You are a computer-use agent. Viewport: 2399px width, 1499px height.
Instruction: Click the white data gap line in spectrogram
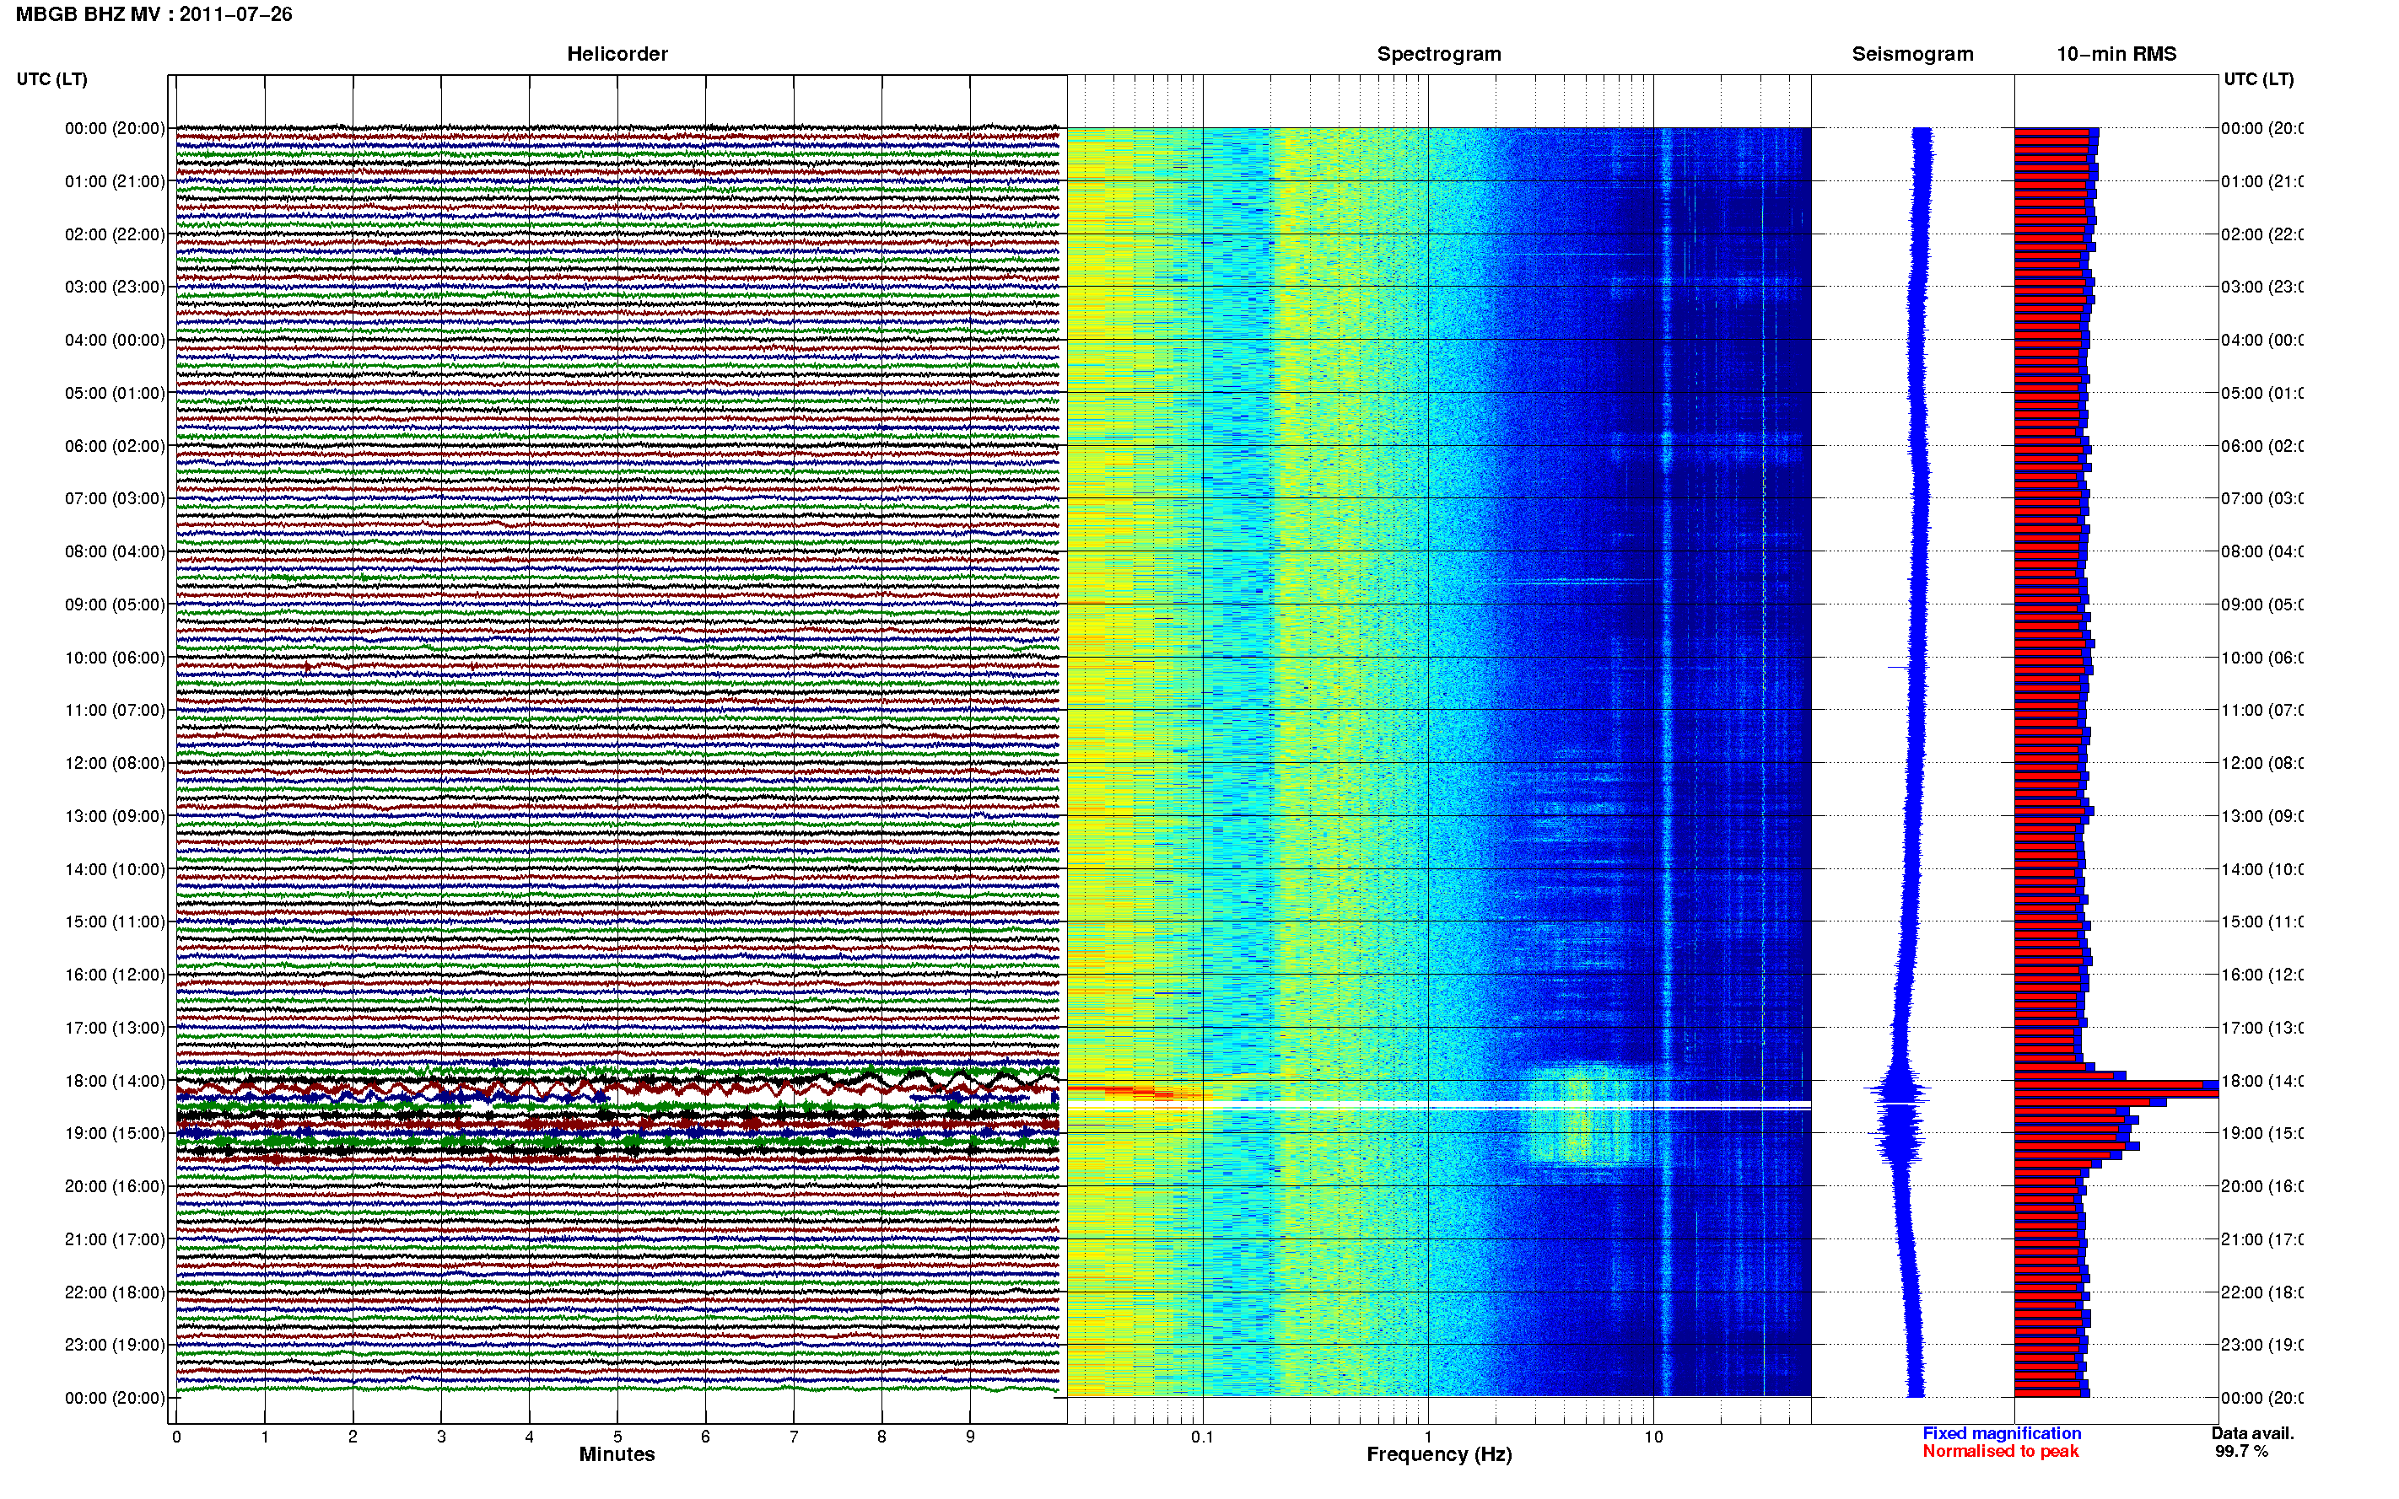1439,1104
